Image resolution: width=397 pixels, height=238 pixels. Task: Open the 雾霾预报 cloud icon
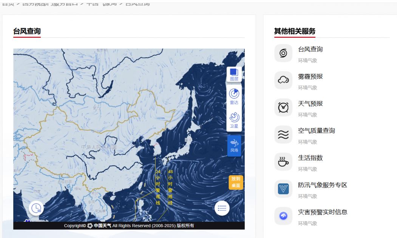click(x=283, y=80)
